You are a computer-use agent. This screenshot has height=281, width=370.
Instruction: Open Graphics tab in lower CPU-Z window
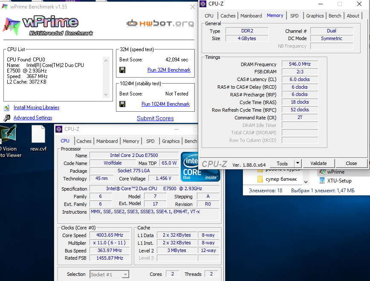pos(171,141)
